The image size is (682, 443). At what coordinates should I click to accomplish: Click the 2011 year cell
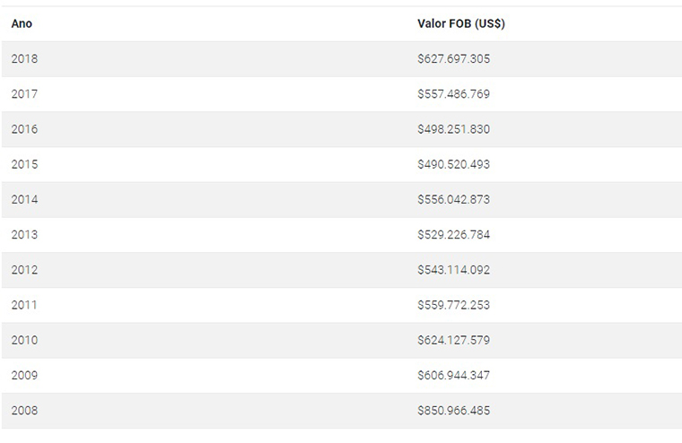pos(24,305)
